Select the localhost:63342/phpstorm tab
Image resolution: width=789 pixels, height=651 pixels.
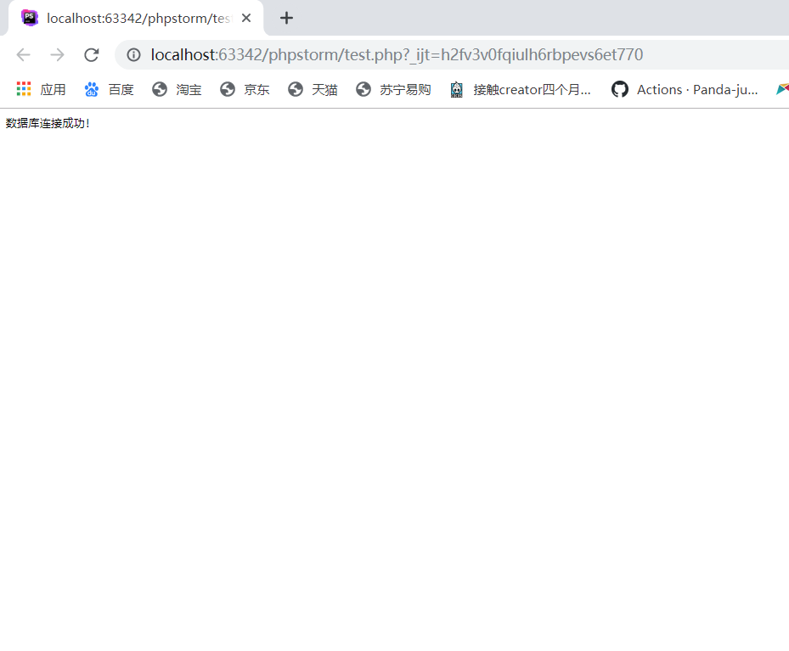(136, 18)
